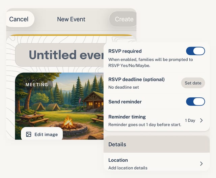Image resolution: width=216 pixels, height=178 pixels.
Task: Click the RSVP deadline (optional) label
Action: 136,79
